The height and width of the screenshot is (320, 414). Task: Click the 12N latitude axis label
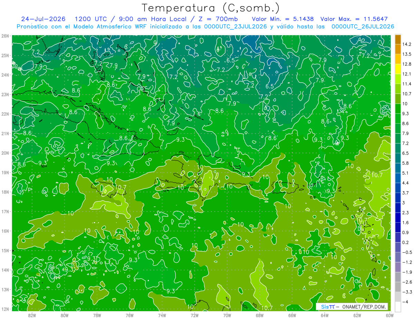(5, 309)
